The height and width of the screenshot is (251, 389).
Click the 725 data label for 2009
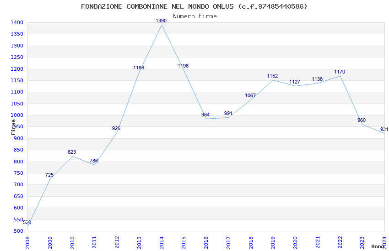49,175
